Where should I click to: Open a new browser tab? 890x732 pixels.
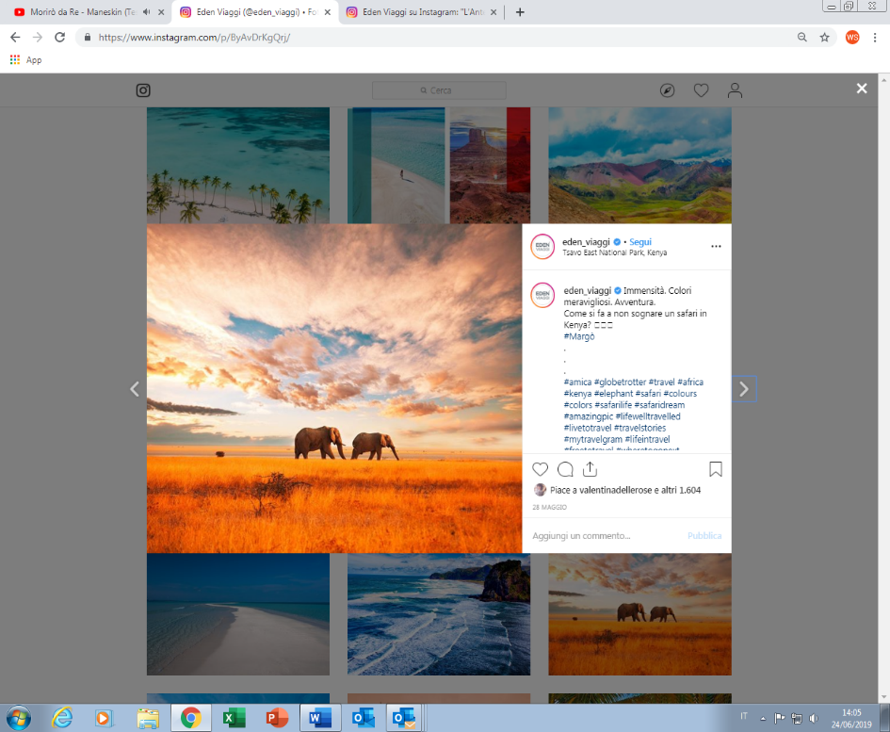tap(520, 12)
